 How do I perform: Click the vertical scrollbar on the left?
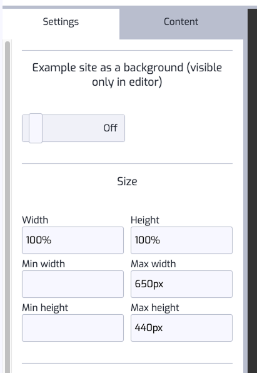pos(8,207)
